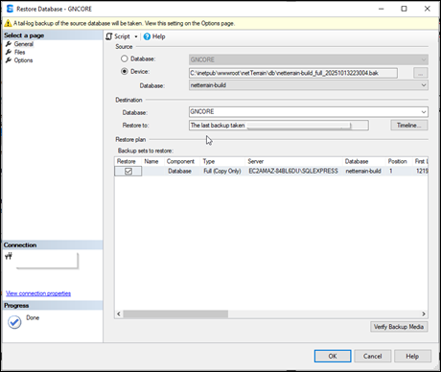Uncheck the Restore checkbox for the backup set
This screenshot has height=372, width=441.
point(128,172)
